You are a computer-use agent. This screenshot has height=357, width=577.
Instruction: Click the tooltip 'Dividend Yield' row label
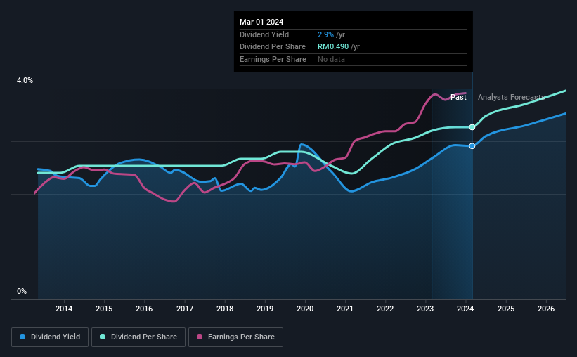(x=264, y=34)
